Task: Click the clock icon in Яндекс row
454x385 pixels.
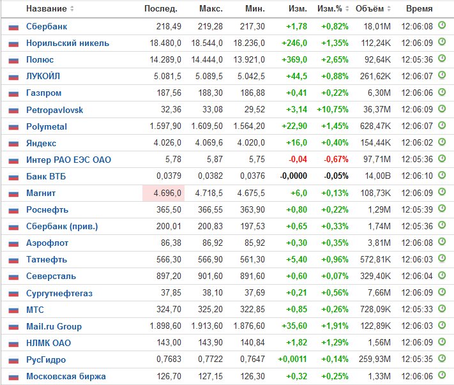Action: click(x=442, y=142)
